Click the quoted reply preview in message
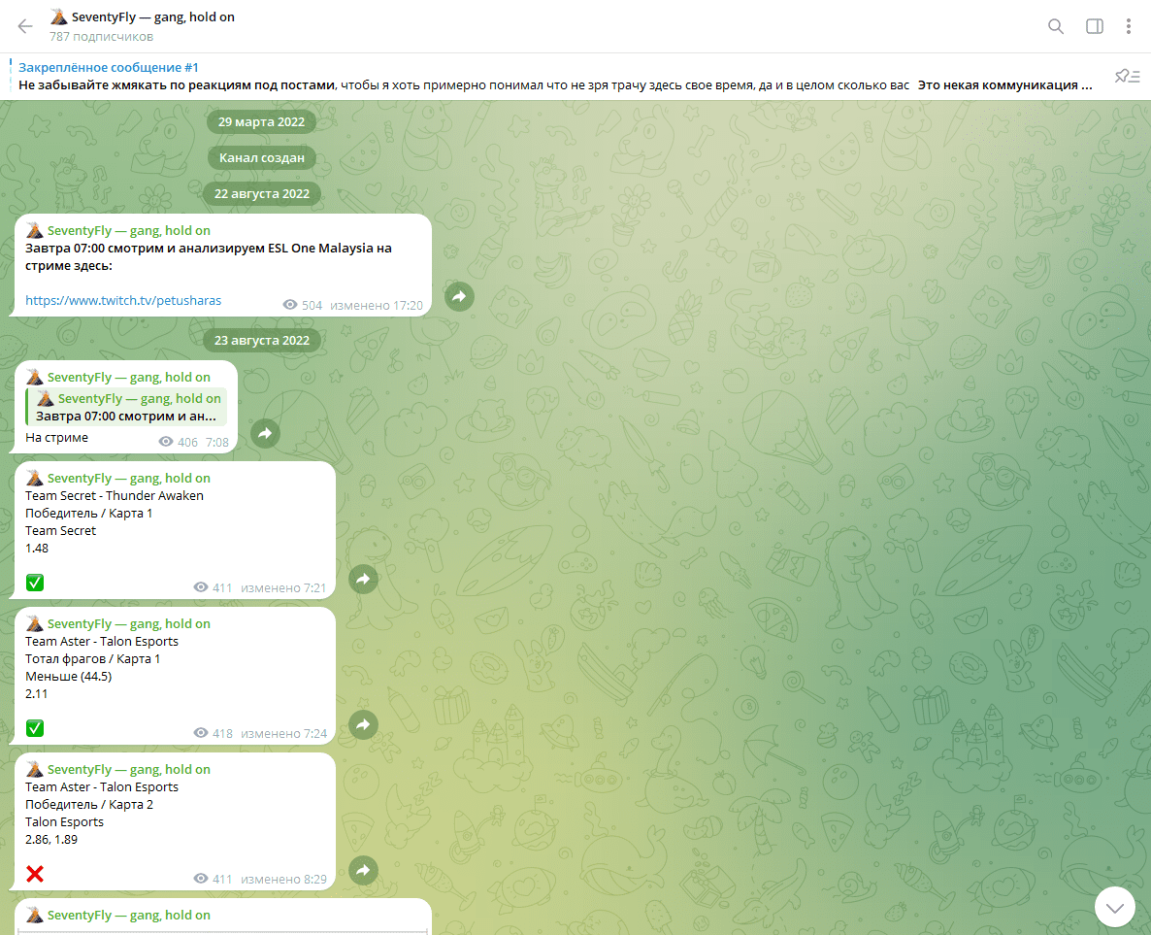Image resolution: width=1151 pixels, height=935 pixels. (126, 408)
